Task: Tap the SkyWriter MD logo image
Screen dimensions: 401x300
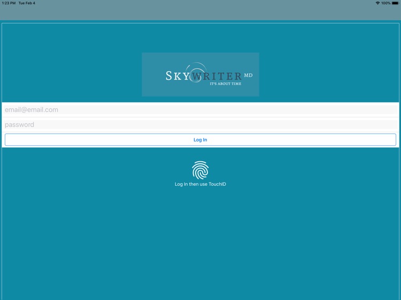Action: coord(200,75)
